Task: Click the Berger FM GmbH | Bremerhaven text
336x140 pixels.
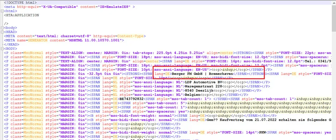Action: [x=203, y=74]
